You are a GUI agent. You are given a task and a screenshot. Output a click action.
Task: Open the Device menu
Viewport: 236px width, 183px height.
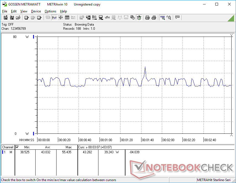tap(36, 11)
